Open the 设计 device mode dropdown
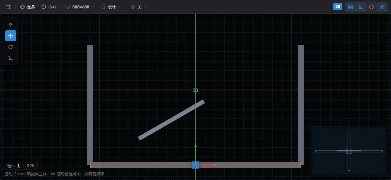391x180 pixels. 111,7
